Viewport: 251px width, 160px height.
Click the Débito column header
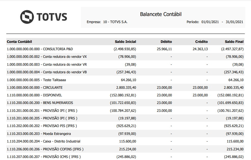[166, 42]
